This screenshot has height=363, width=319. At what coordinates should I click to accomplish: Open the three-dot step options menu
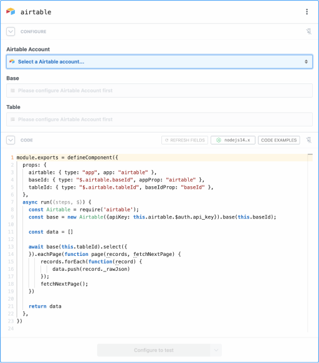(x=307, y=12)
